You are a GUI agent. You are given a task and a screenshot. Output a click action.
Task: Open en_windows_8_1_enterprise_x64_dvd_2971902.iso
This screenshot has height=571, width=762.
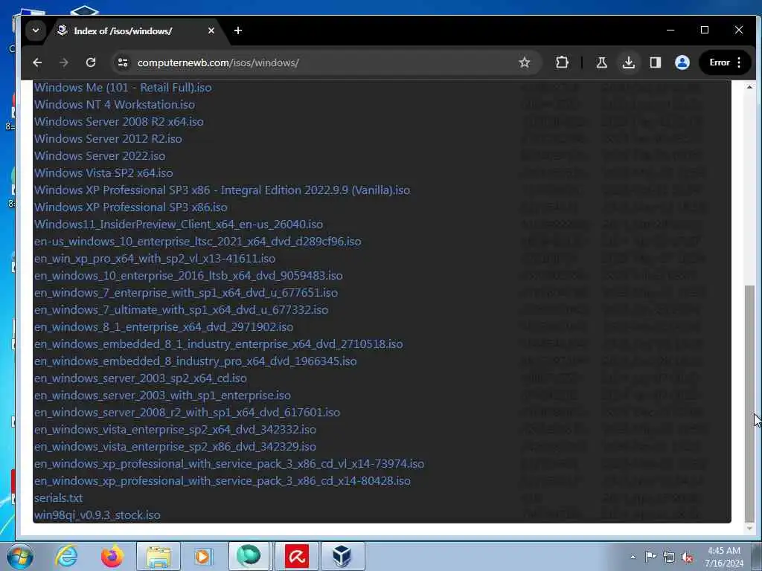(x=163, y=327)
